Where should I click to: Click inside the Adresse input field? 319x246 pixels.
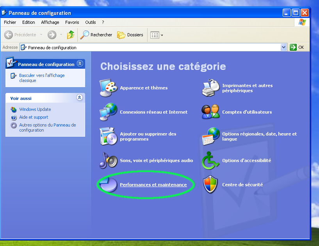[x=152, y=47]
